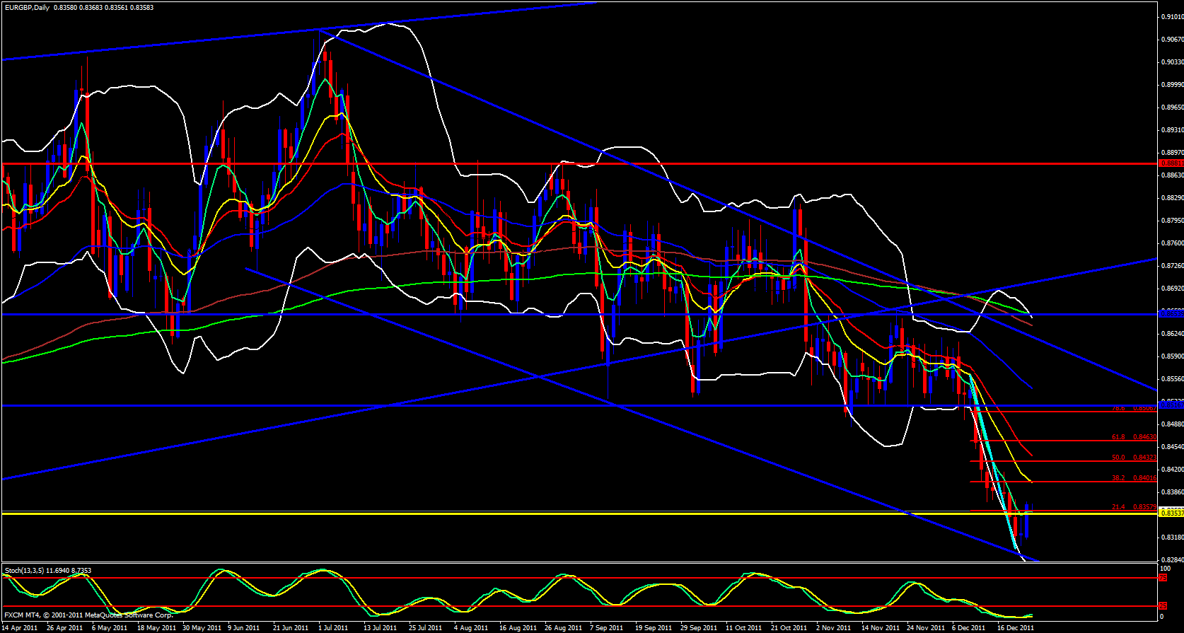Click the 14 Apr 2011 date label

[21, 627]
